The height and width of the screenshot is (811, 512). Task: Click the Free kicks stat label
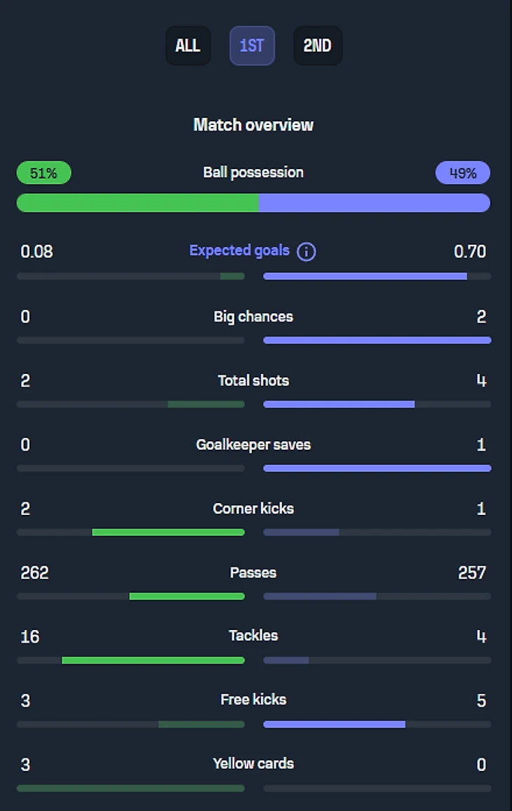click(x=253, y=699)
